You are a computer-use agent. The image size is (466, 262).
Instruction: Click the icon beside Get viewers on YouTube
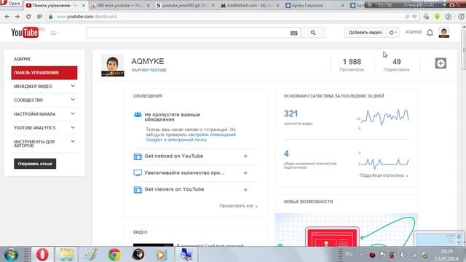coord(138,189)
